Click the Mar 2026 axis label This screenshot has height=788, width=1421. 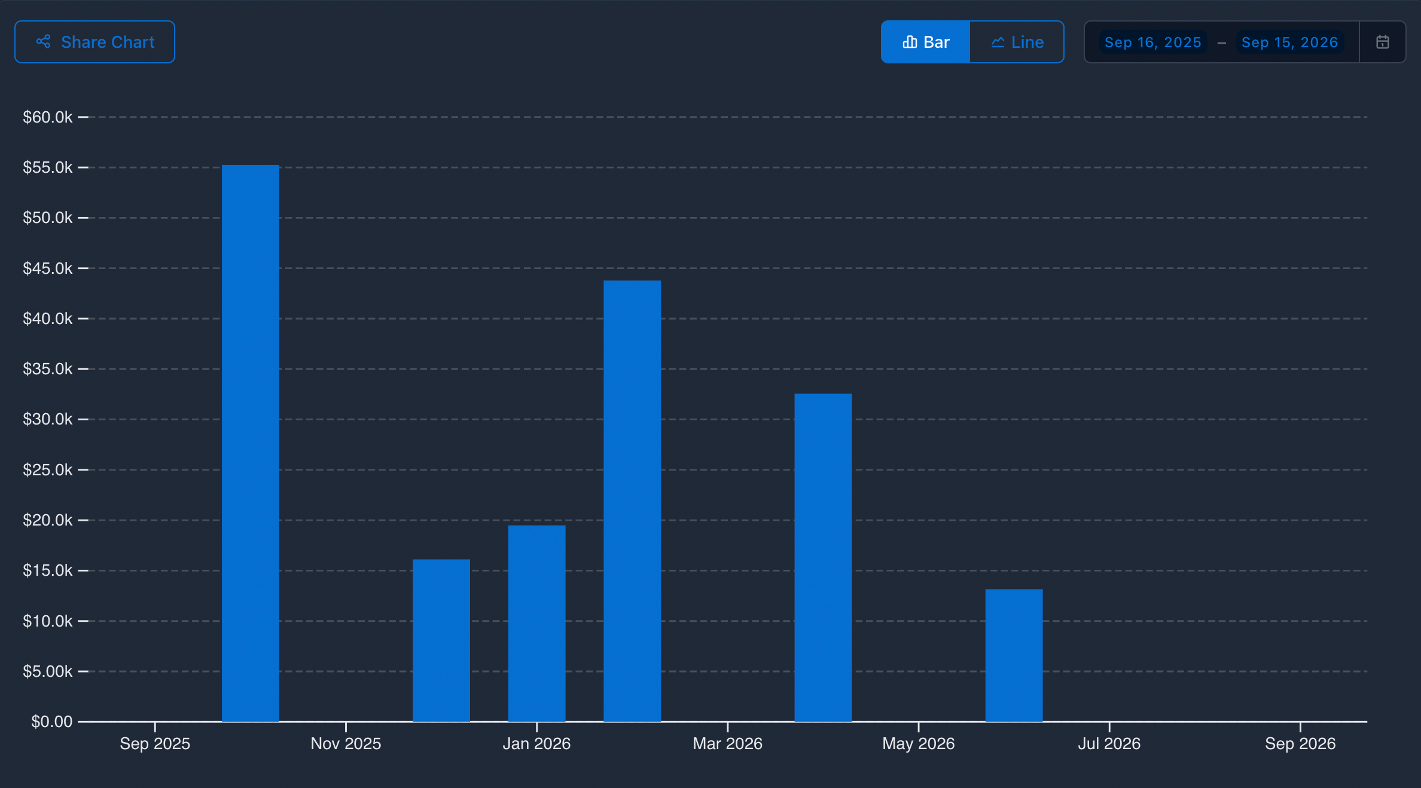[727, 743]
